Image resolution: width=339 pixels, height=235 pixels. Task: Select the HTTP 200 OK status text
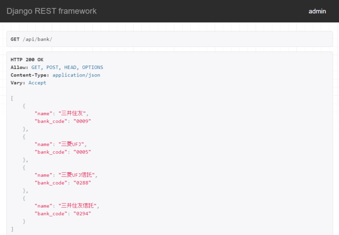(27, 60)
